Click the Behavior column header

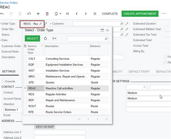(99, 49)
